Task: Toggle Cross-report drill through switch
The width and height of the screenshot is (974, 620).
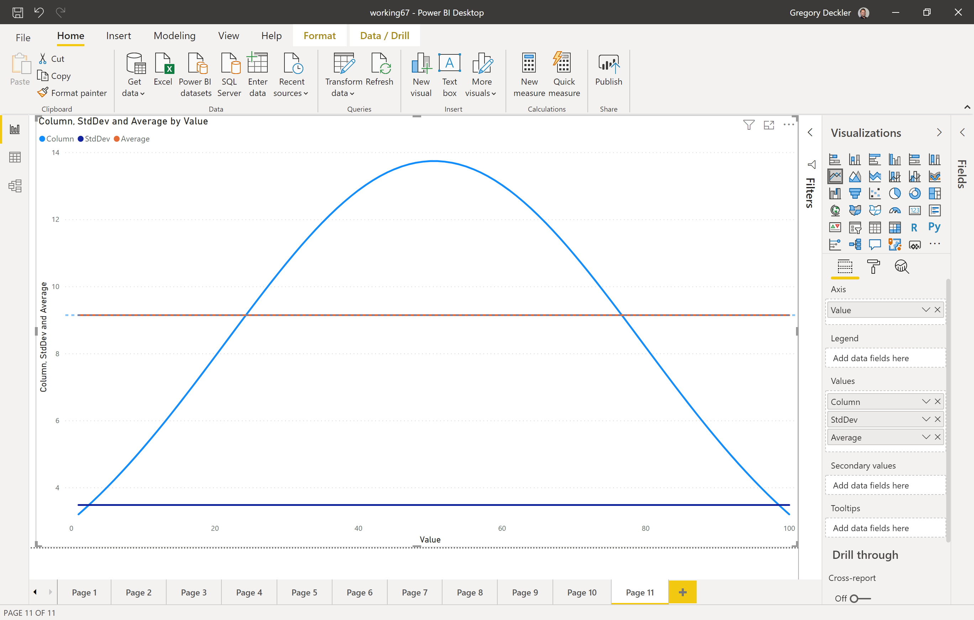Action: click(x=860, y=598)
